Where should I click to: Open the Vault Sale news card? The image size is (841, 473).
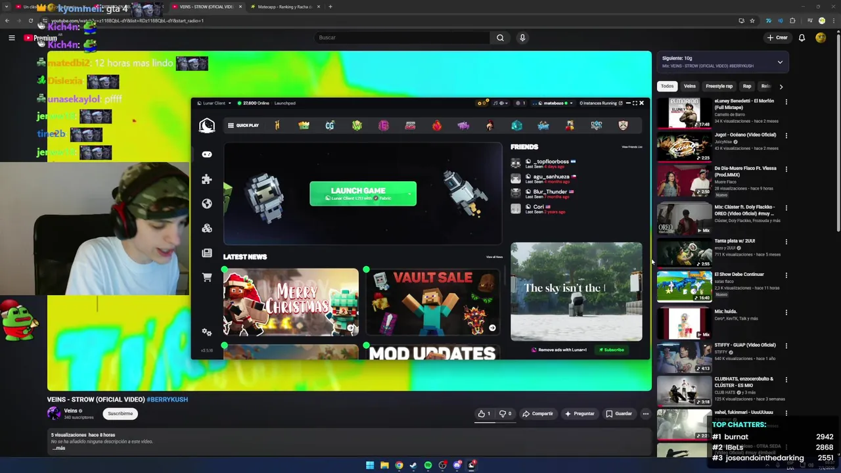[x=433, y=302]
